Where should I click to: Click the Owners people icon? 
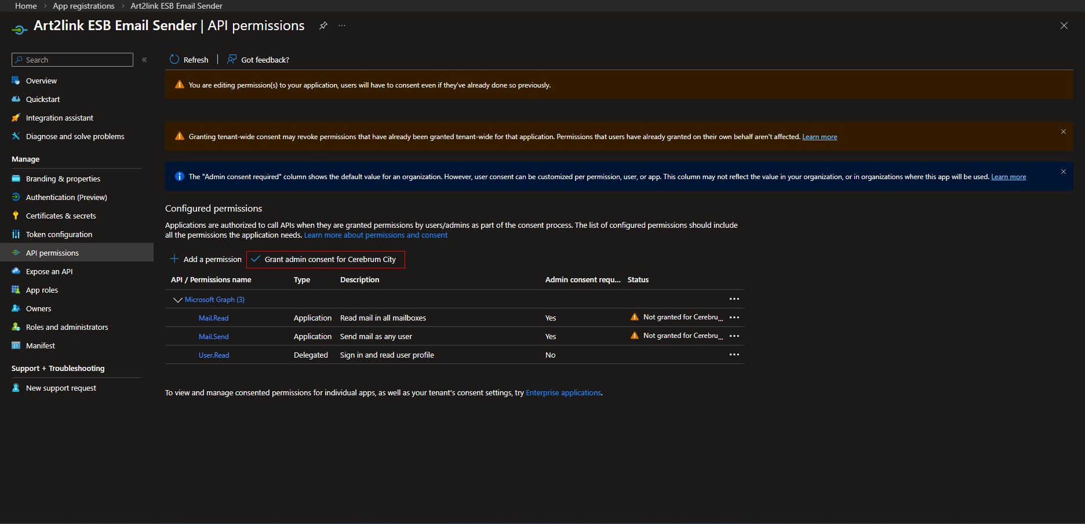pyautogui.click(x=16, y=308)
